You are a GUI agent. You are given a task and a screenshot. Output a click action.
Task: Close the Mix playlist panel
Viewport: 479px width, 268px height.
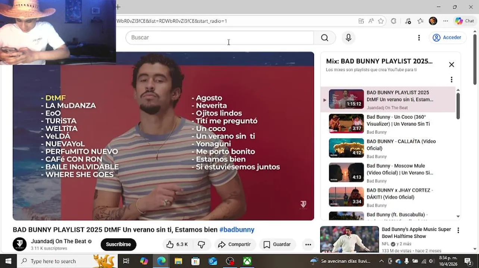tap(451, 64)
